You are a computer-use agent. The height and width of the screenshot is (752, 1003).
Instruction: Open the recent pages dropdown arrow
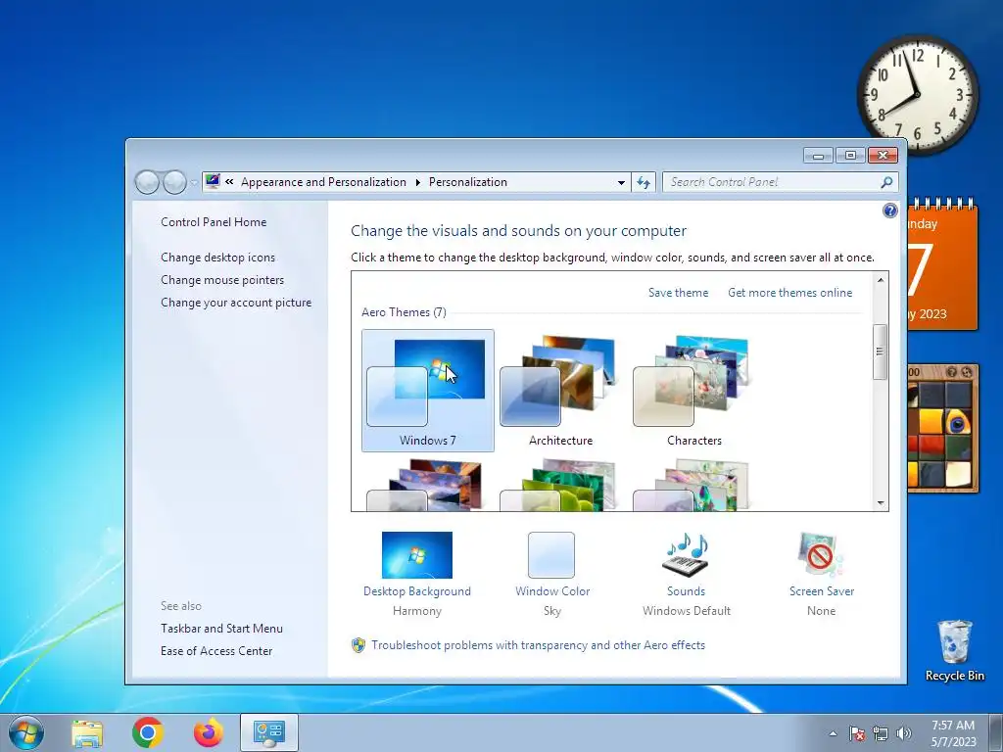195,183
